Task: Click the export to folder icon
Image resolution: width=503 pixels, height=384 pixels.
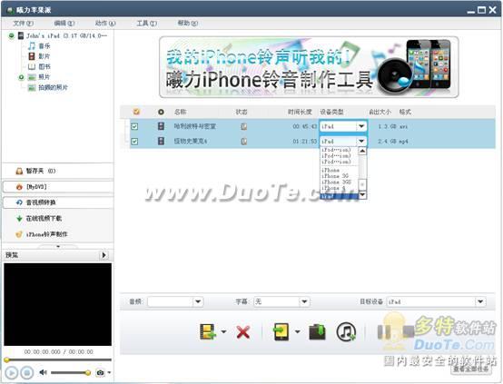Action: [x=317, y=331]
